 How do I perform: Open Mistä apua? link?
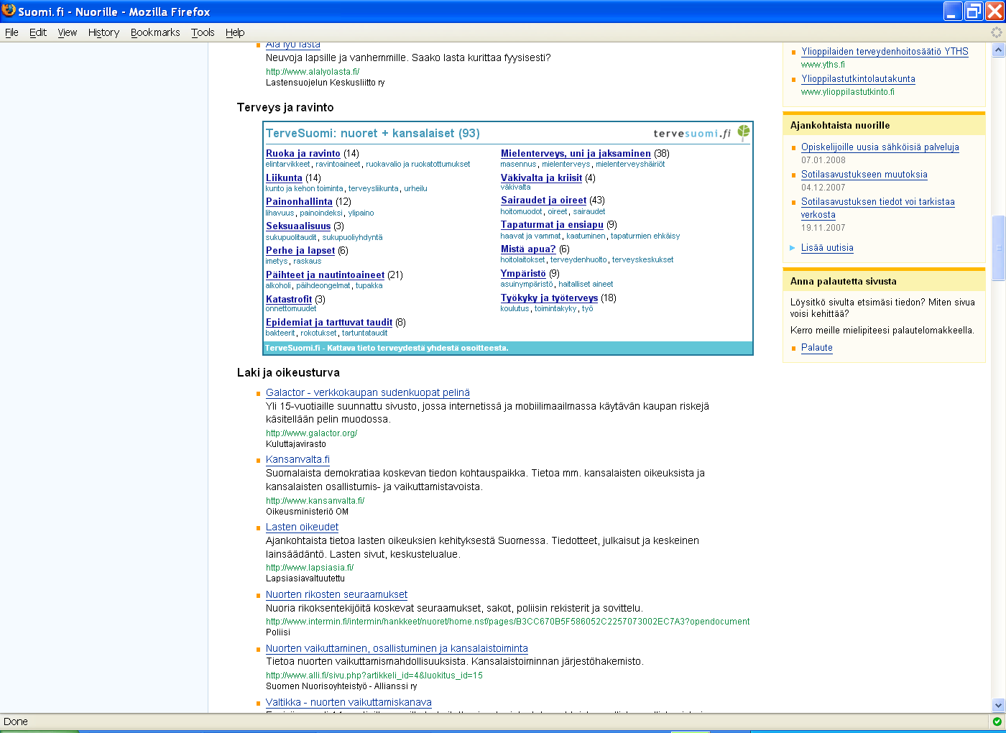coord(528,249)
